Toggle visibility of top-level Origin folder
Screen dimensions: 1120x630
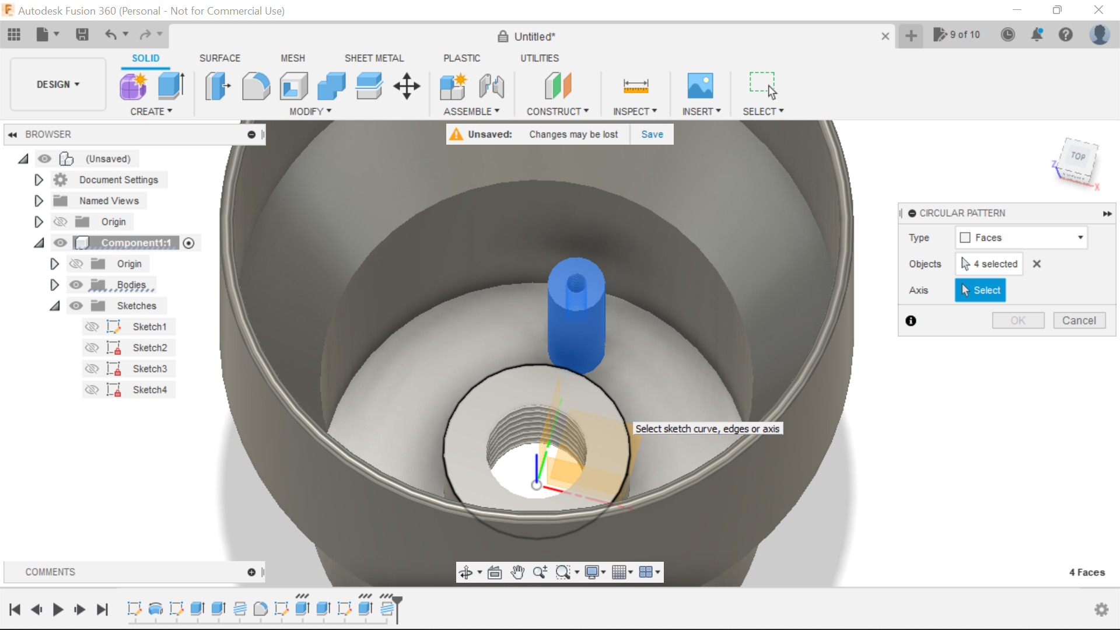coord(60,222)
